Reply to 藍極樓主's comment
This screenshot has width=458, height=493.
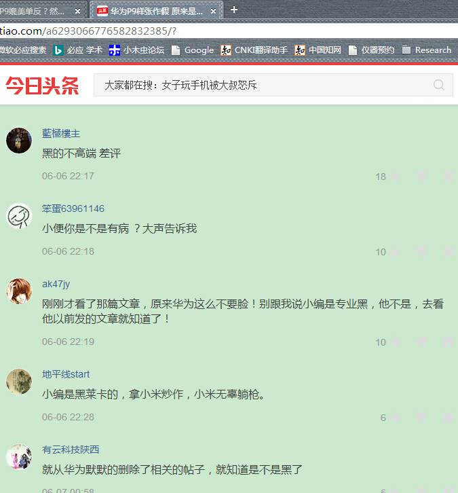pos(421,176)
